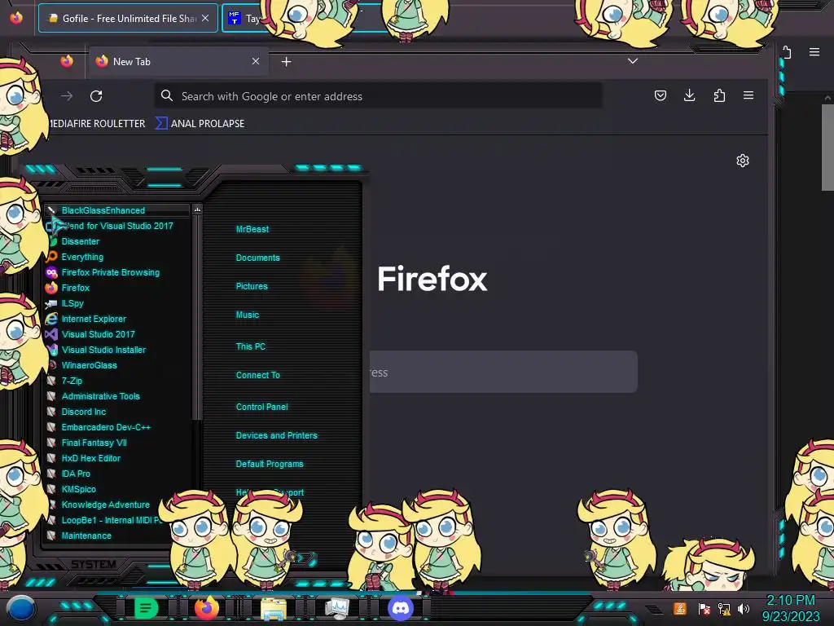Image resolution: width=834 pixels, height=626 pixels.
Task: Open Devices and Printers
Action: pos(277,435)
